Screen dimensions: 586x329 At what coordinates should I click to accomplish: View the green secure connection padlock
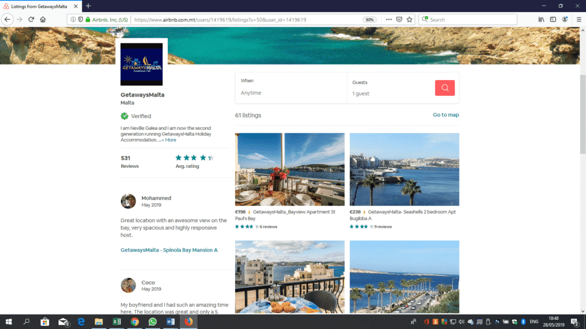click(88, 19)
